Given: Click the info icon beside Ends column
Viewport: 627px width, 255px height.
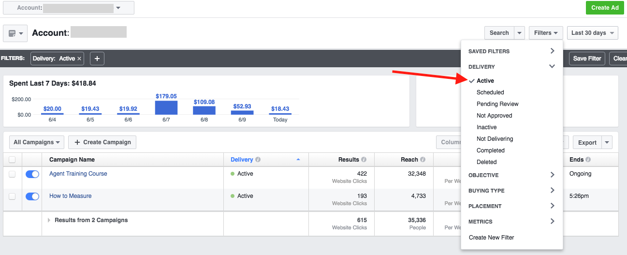Looking at the screenshot, I should 588,160.
